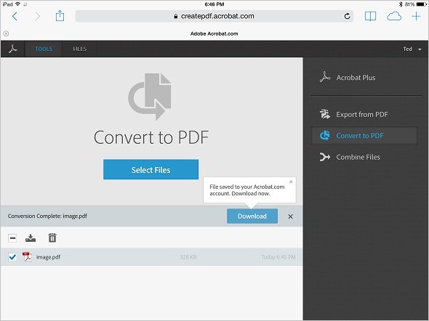Click the download icon in file toolbar
Viewport: 429px width, 321px height.
click(31, 238)
